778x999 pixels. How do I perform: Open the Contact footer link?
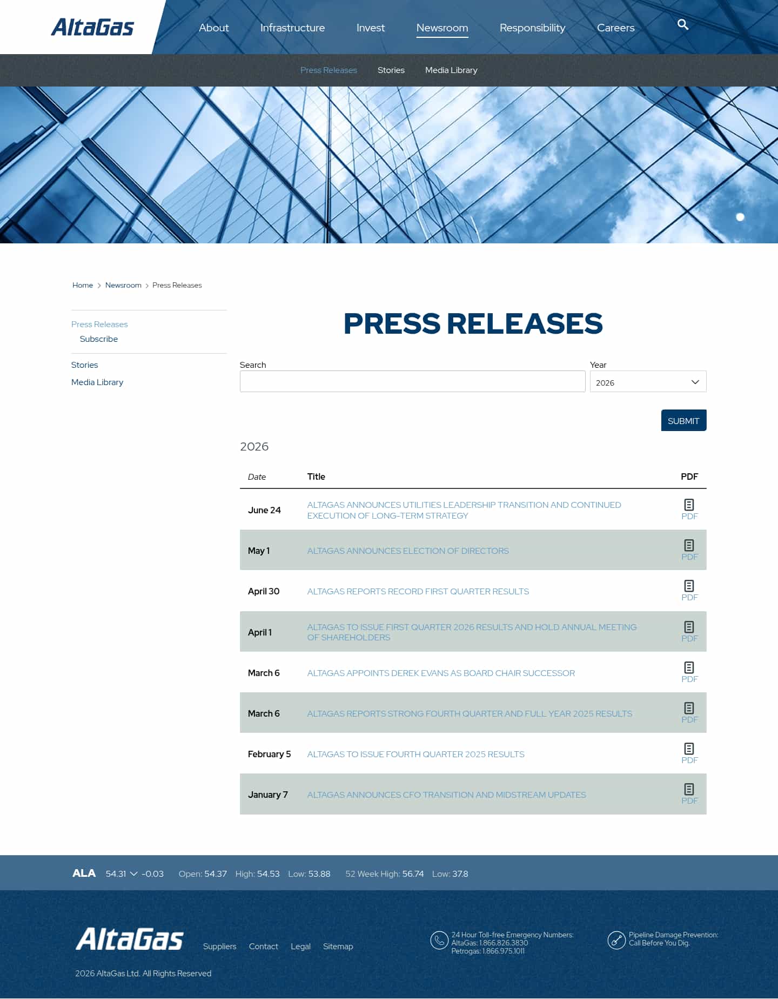click(264, 946)
